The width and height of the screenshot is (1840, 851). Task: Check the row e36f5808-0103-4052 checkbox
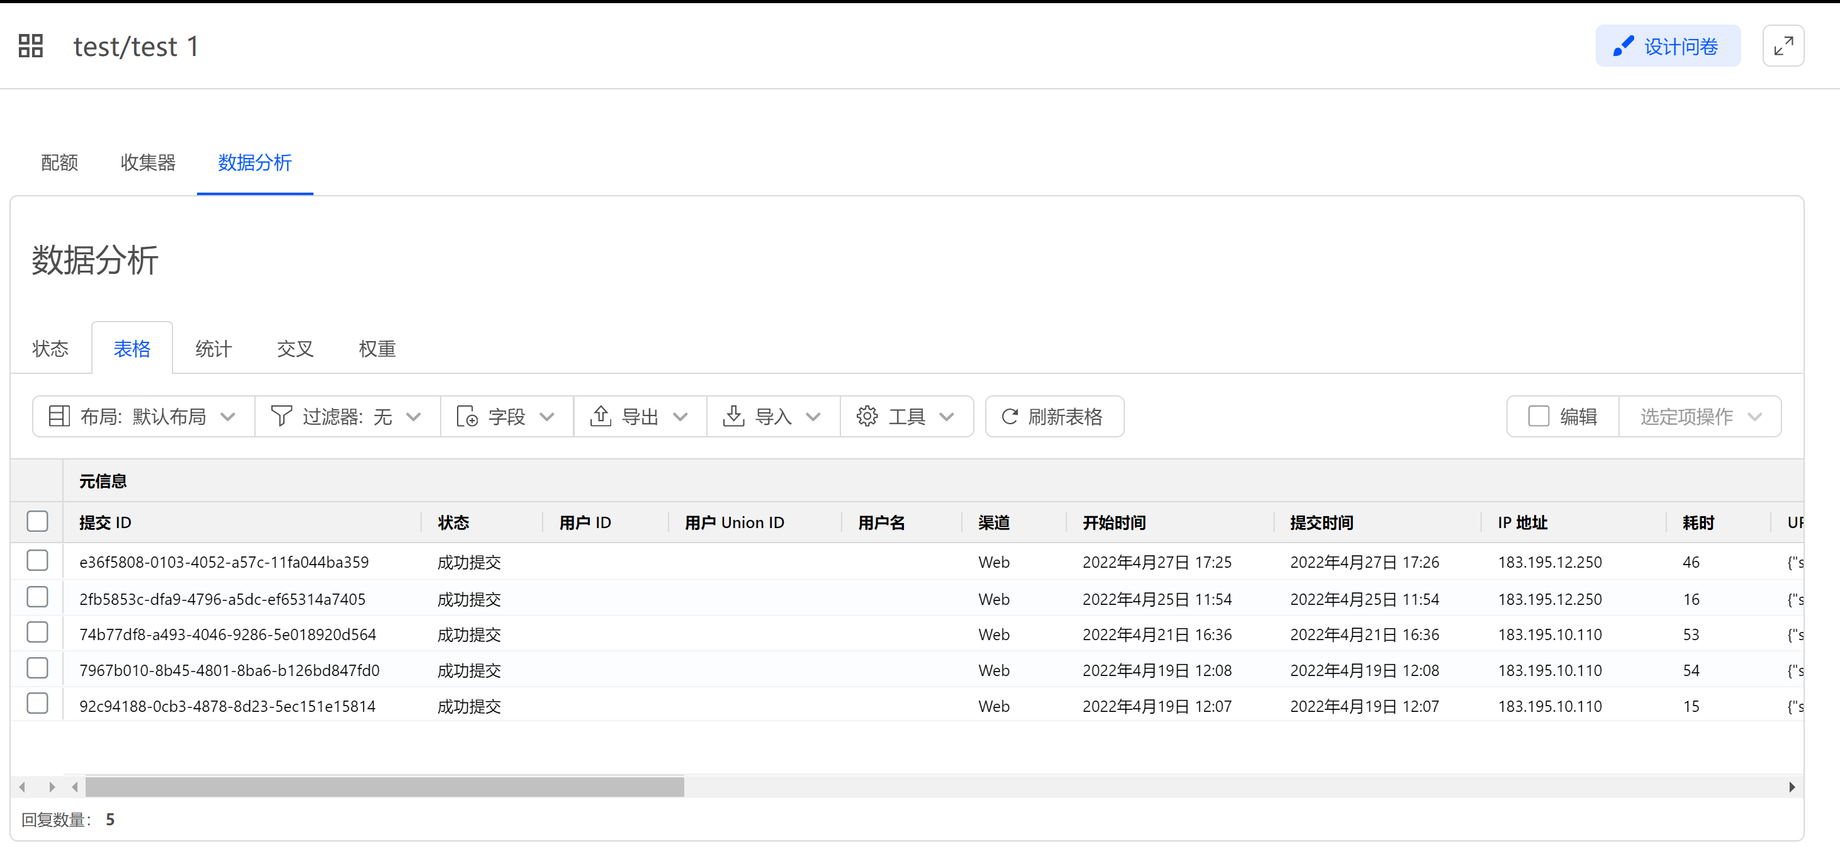coord(37,561)
